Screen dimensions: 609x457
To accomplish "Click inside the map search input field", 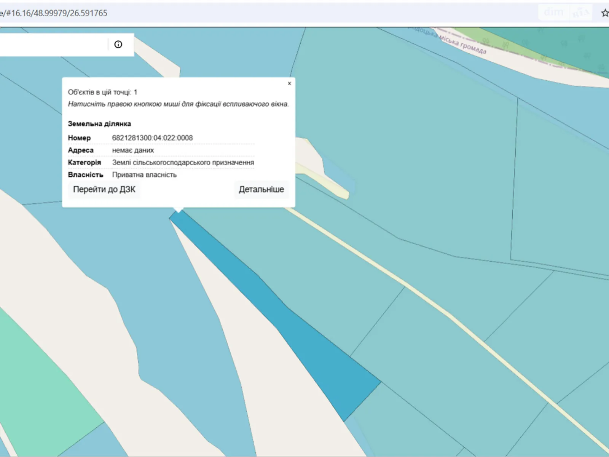I will point(53,45).
